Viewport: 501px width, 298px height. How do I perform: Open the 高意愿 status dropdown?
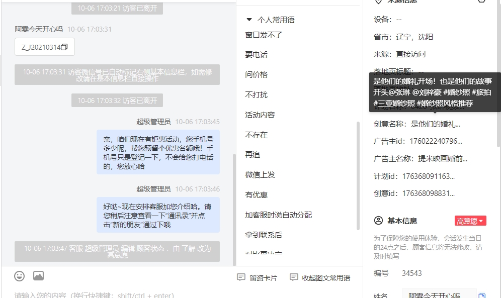click(470, 221)
